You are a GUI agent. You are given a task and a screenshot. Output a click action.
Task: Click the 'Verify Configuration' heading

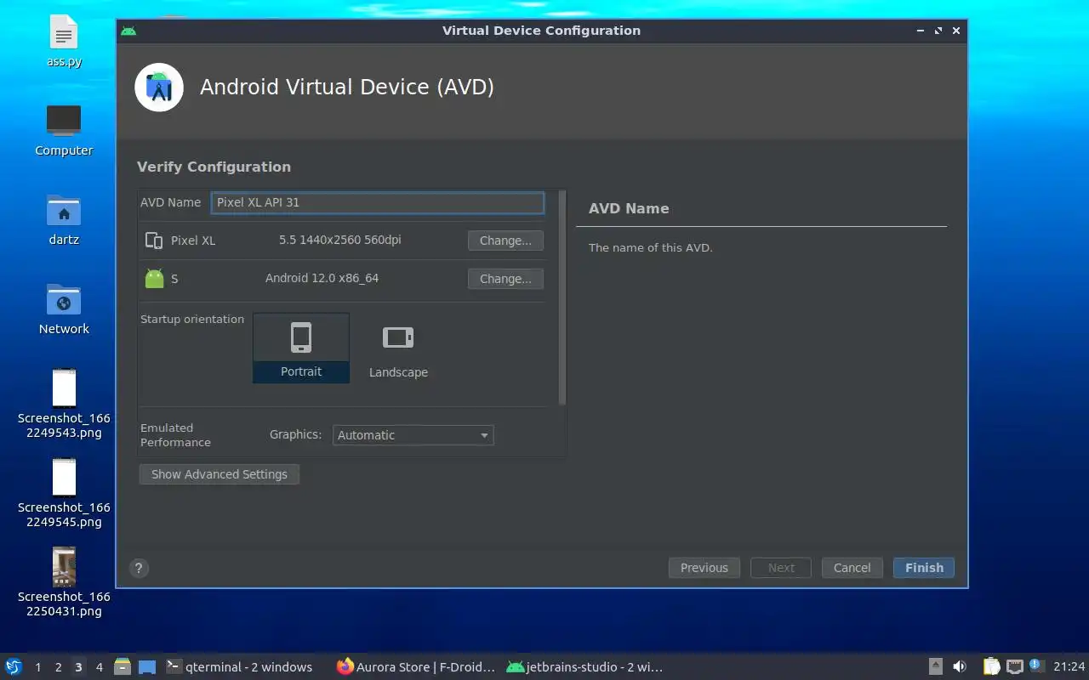tap(214, 167)
